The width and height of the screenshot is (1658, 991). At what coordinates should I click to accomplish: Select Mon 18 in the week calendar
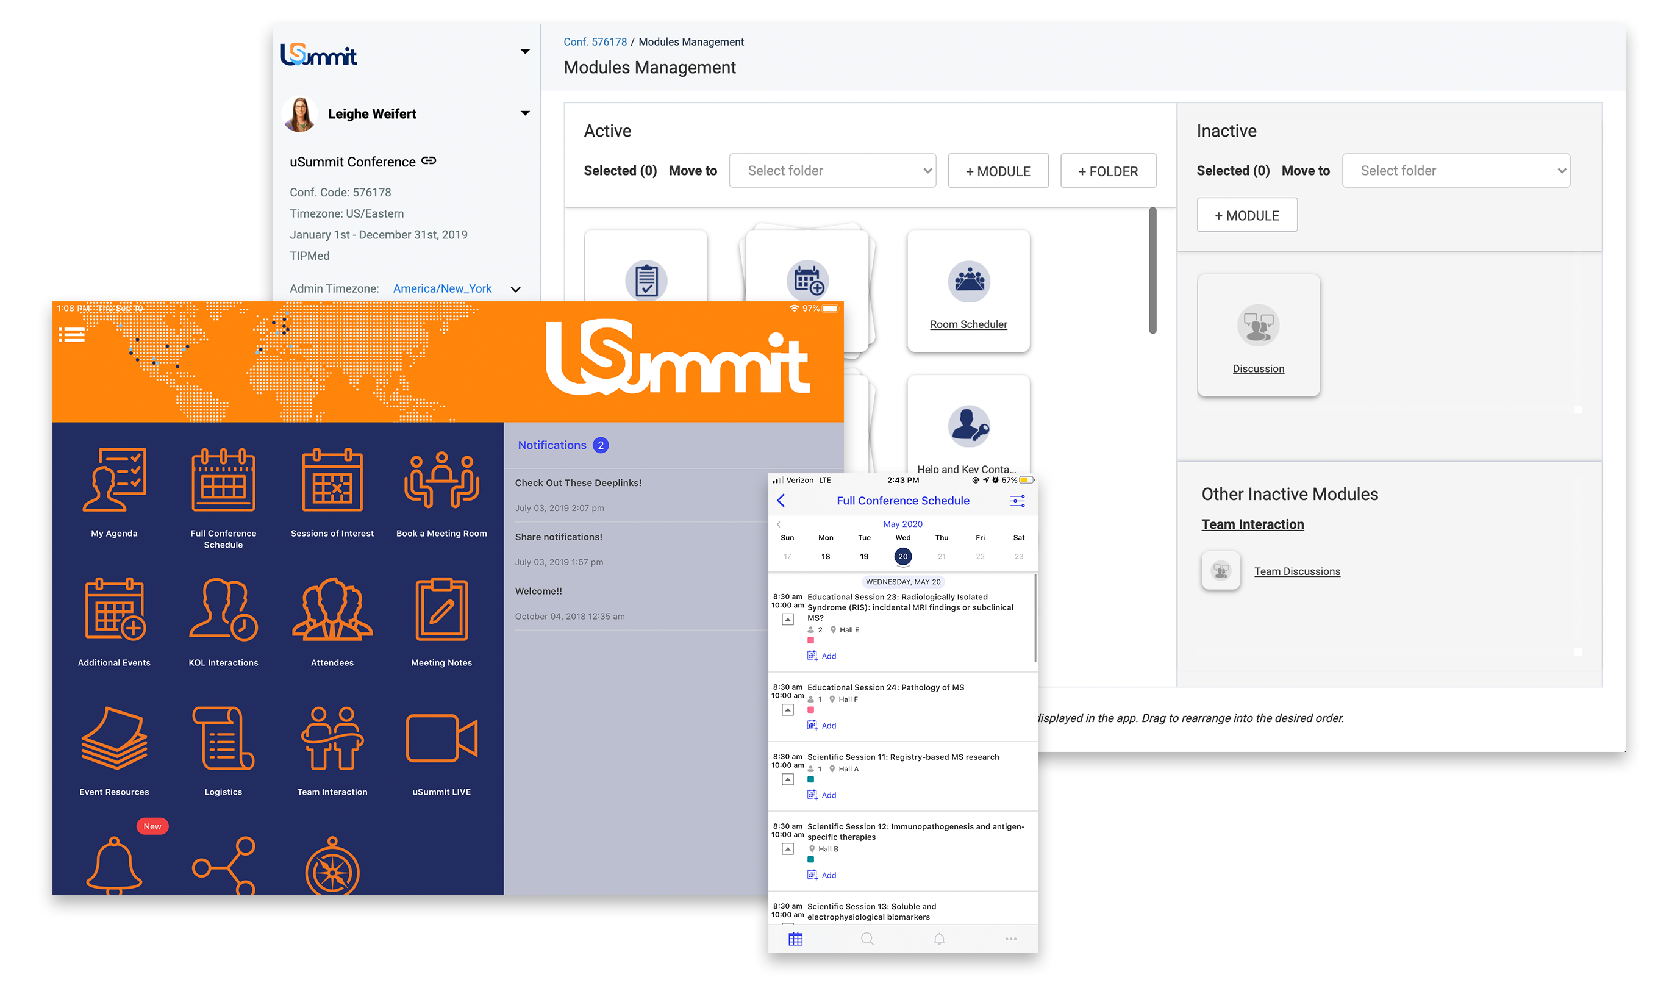click(825, 556)
